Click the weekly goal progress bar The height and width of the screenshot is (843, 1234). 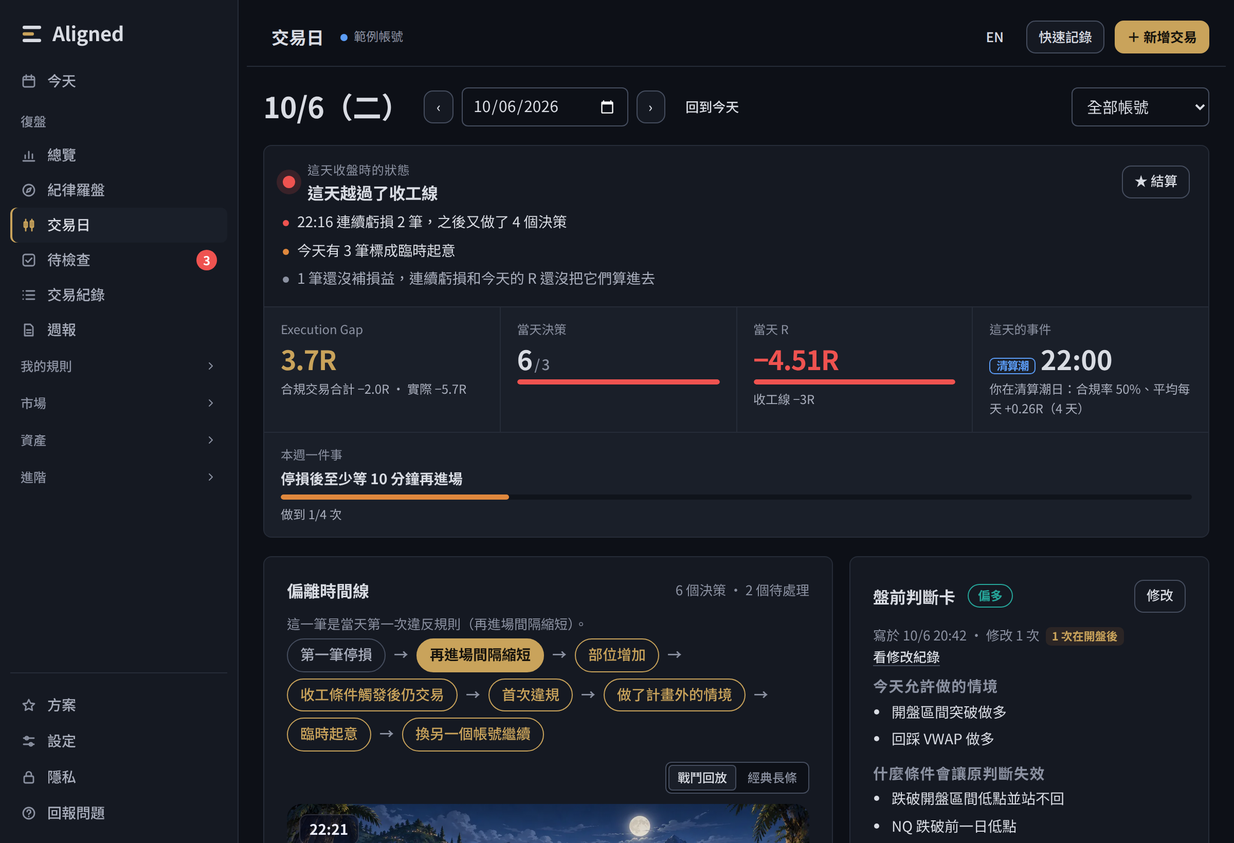(x=736, y=498)
